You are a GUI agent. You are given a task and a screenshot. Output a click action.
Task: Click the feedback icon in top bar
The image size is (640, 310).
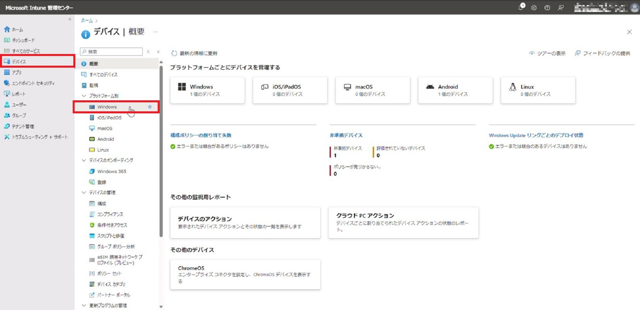pyautogui.click(x=561, y=8)
